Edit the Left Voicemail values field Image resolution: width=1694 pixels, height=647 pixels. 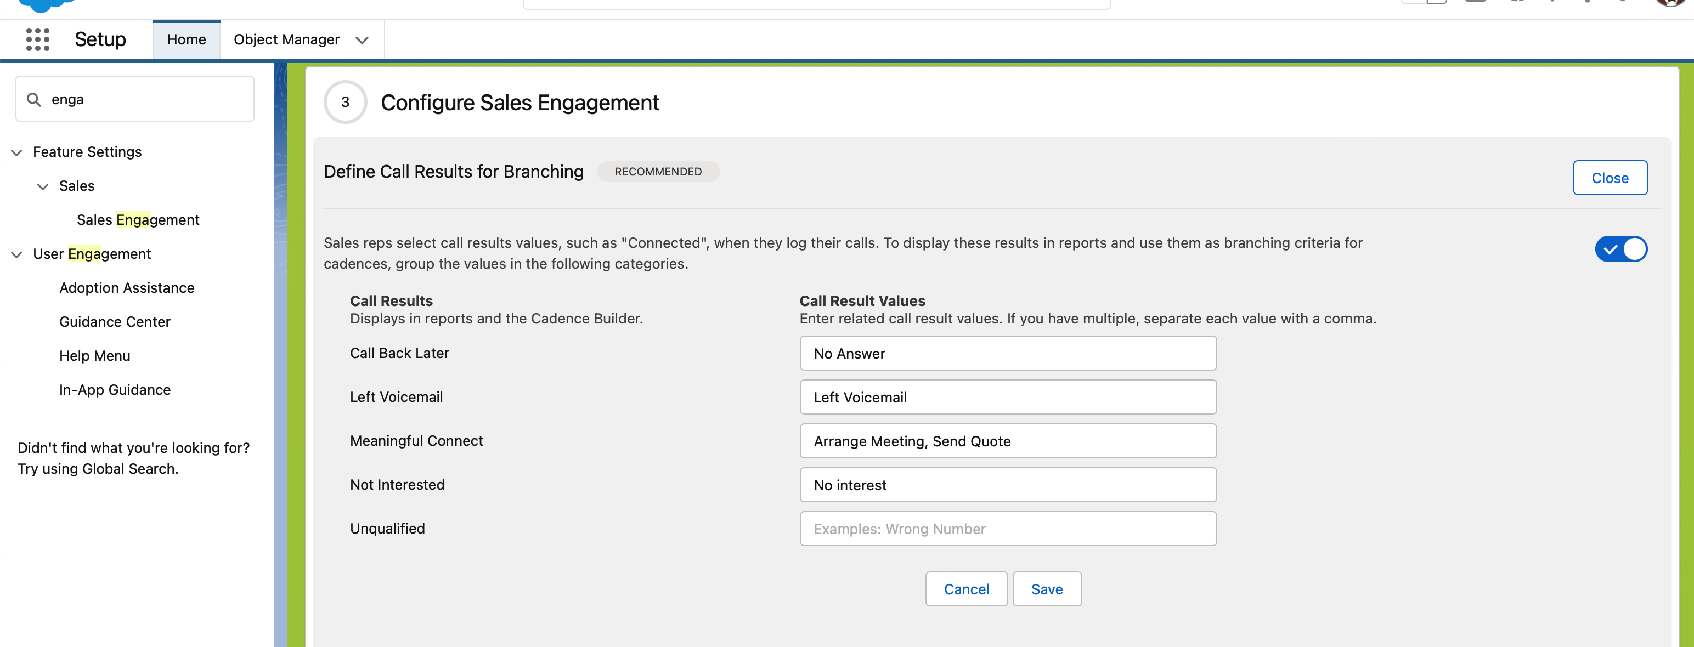pyautogui.click(x=1007, y=397)
